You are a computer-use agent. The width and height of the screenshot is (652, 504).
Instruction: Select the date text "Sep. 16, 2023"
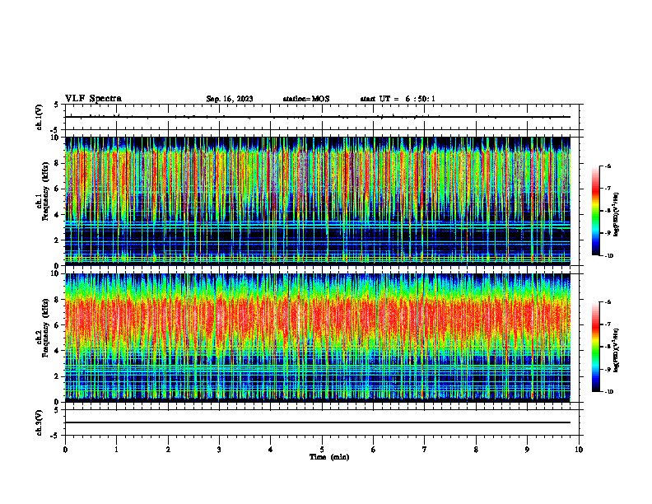click(230, 99)
